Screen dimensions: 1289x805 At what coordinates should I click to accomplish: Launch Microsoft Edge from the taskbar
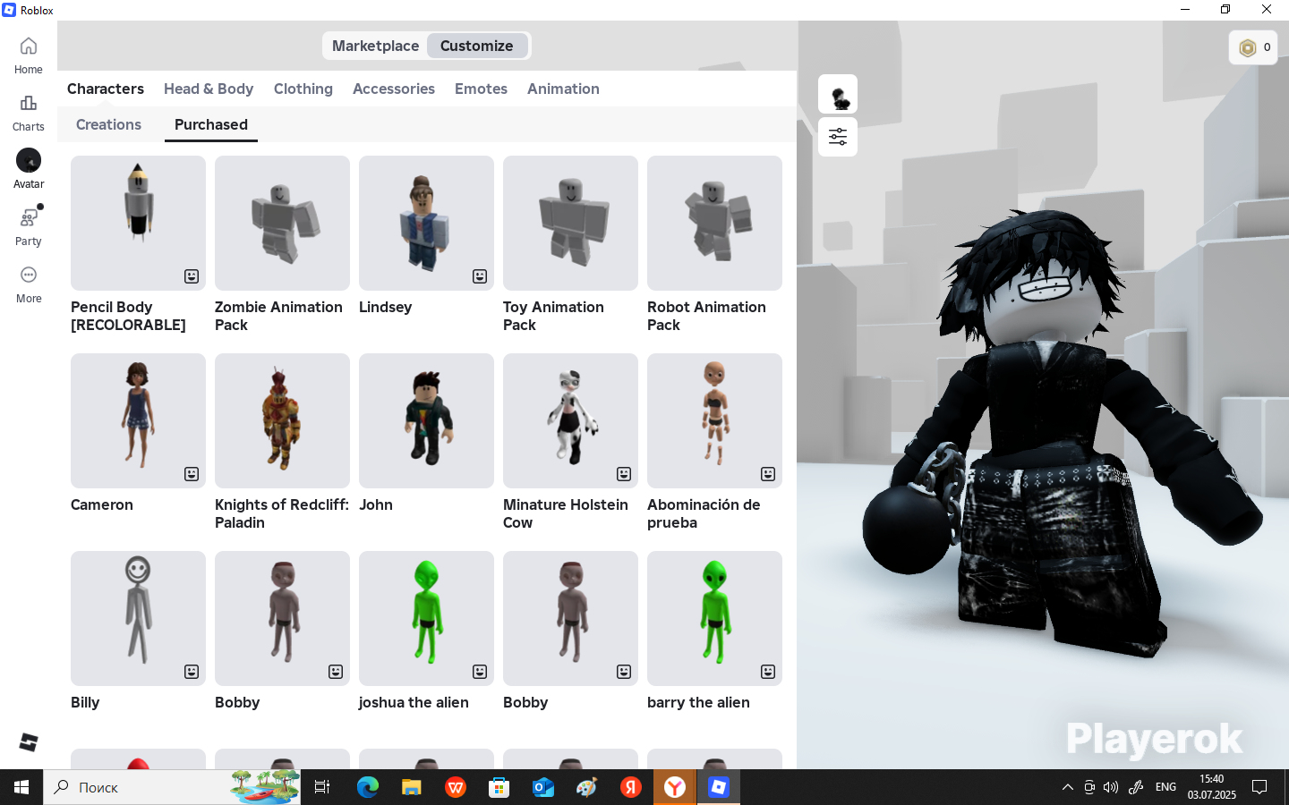point(368,787)
